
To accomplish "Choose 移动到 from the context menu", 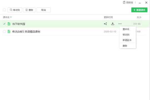I will pos(126,34).
